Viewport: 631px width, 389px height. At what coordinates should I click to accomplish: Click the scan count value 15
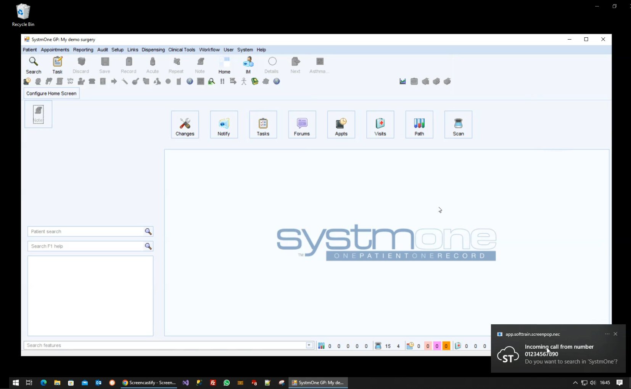(388, 346)
